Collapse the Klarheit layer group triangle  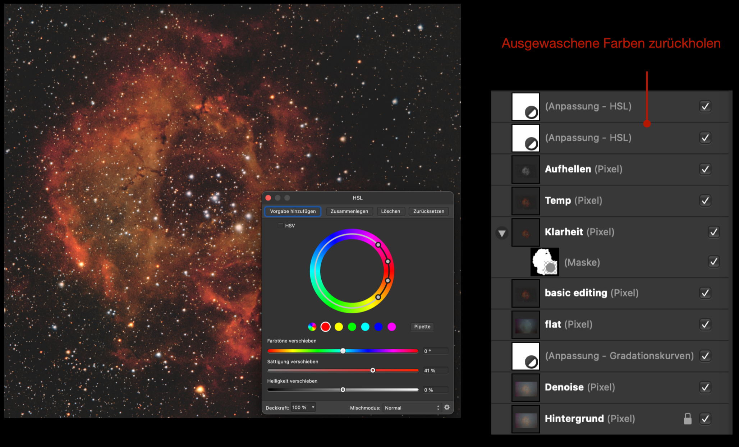502,233
